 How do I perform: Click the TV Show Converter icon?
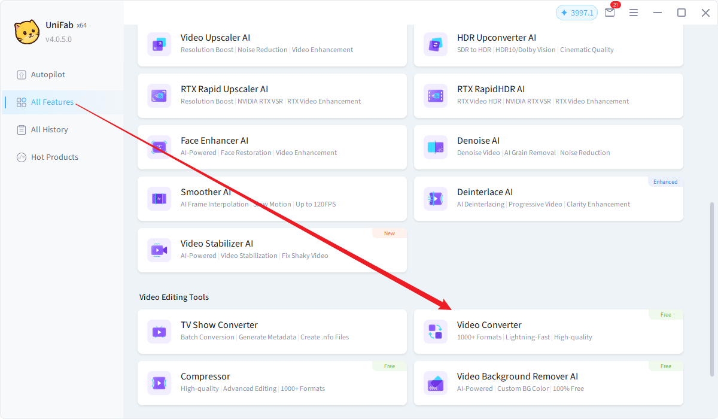click(159, 331)
